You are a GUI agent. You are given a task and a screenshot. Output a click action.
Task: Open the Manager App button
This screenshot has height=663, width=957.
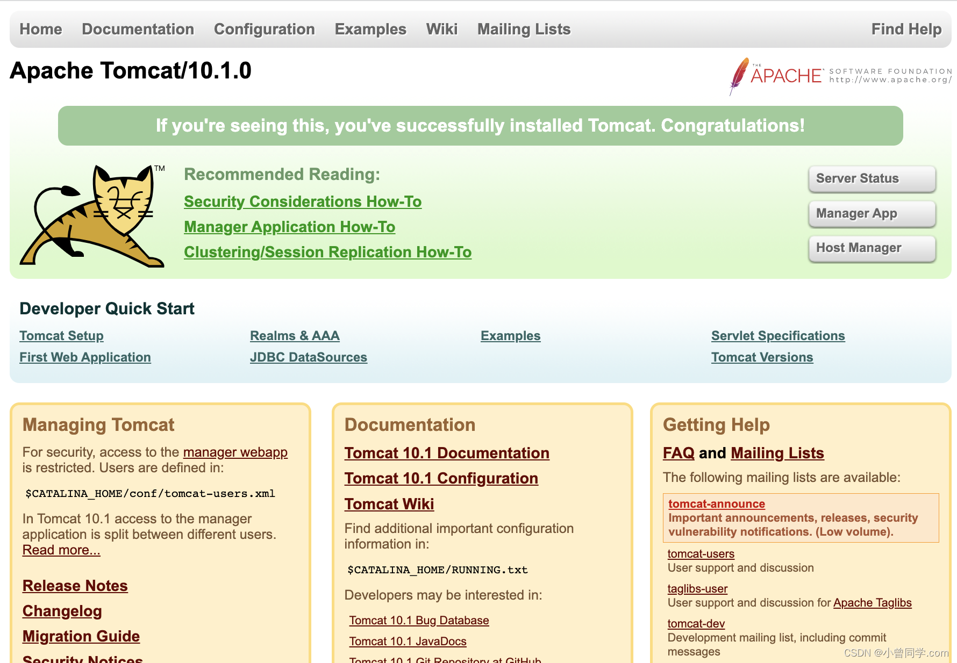click(872, 213)
